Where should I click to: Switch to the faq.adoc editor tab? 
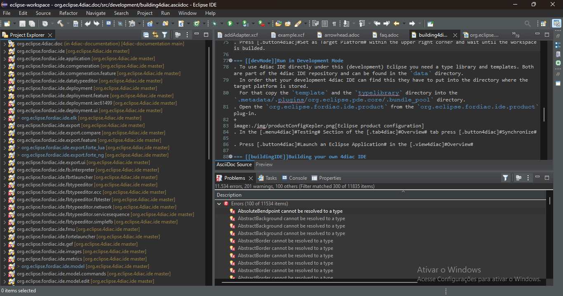click(x=385, y=35)
